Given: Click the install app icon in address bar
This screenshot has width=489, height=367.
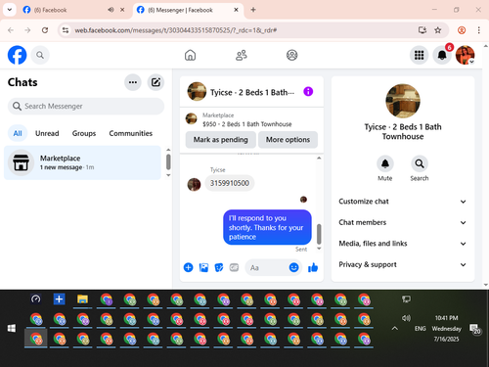Looking at the screenshot, I should click(x=422, y=30).
